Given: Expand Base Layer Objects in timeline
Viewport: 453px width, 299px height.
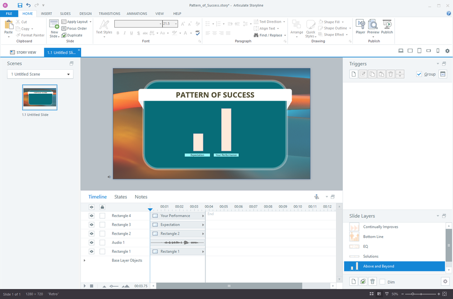Looking at the screenshot, I should pyautogui.click(x=84, y=260).
